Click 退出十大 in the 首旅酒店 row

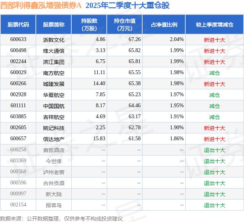coord(215,150)
